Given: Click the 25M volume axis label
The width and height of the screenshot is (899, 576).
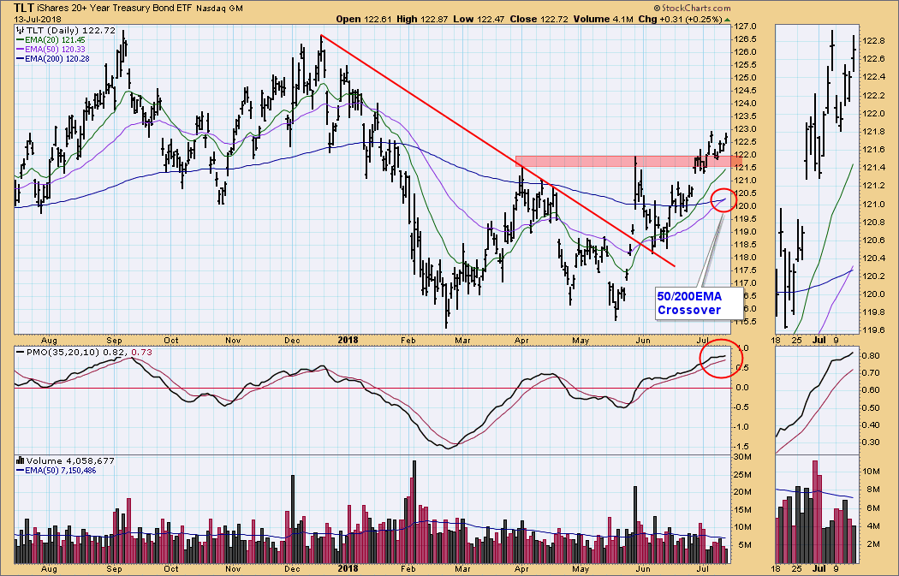Looking at the screenshot, I should tap(744, 474).
